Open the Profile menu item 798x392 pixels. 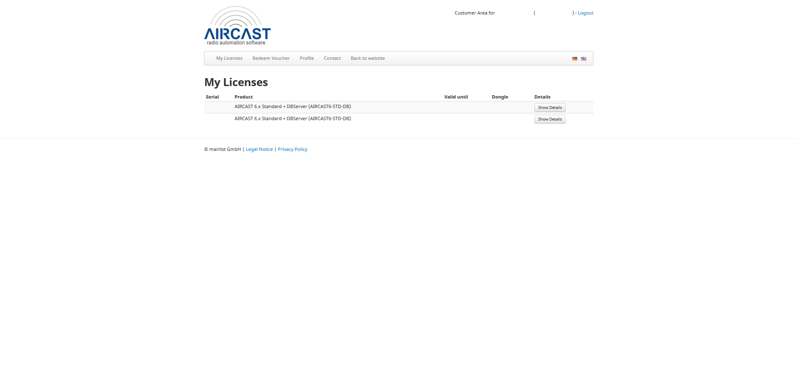[306, 58]
